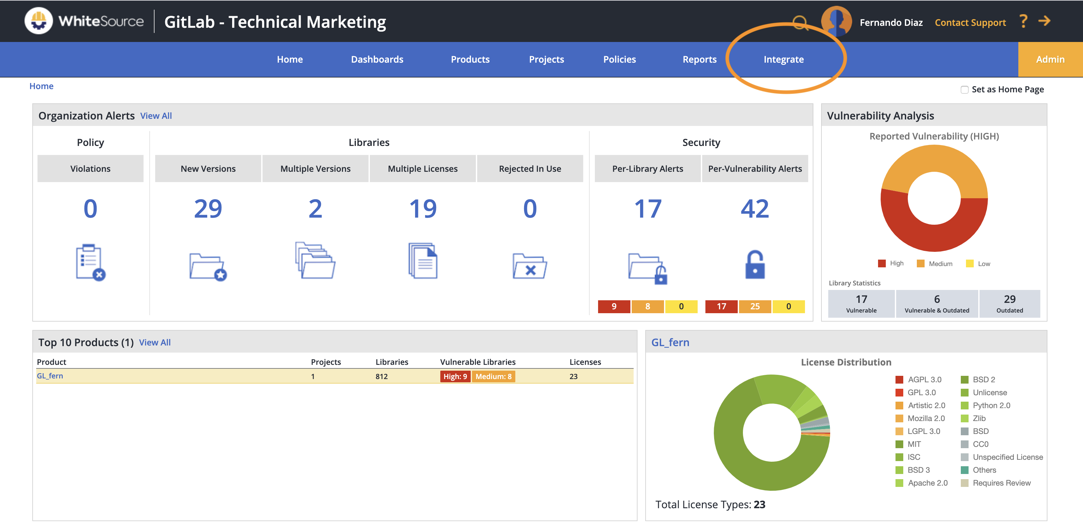Image resolution: width=1083 pixels, height=525 pixels.
Task: Open the help question mark icon
Action: coord(1023,21)
